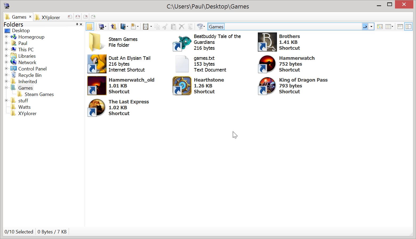Expand the Network node in Folders pane

click(x=6, y=62)
